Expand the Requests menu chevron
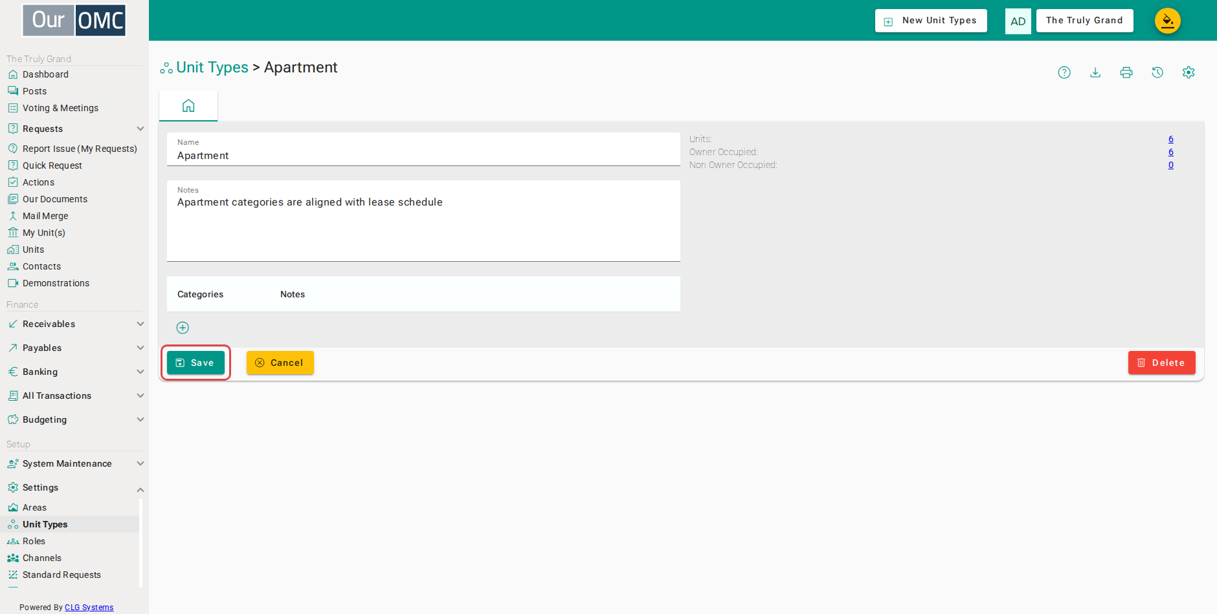 (x=140, y=129)
